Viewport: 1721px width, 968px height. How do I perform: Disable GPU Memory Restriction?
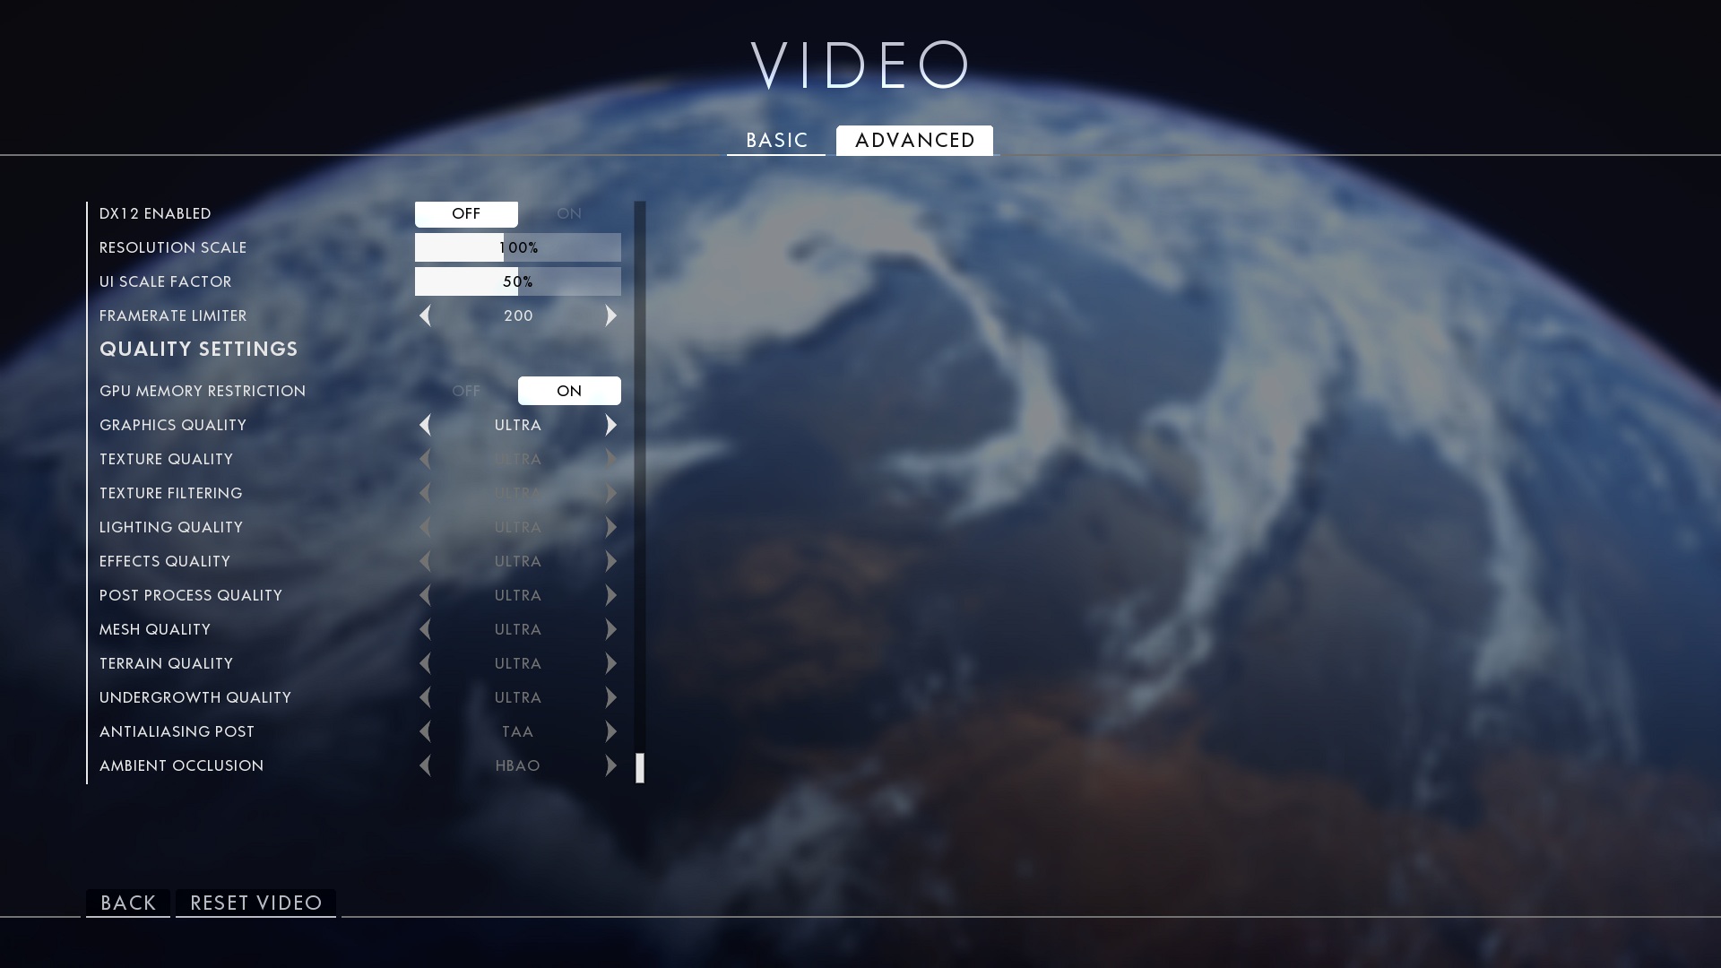pyautogui.click(x=464, y=390)
